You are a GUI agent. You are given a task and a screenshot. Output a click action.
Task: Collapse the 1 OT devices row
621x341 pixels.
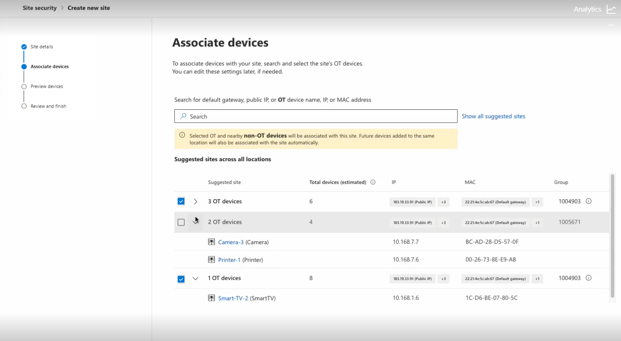[195, 278]
